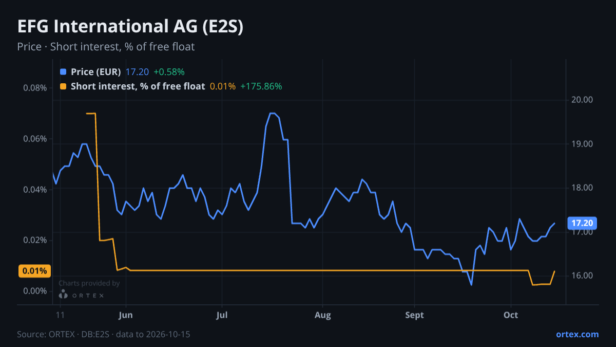This screenshot has width=616, height=347.
Task: Select the Sept label on the time axis
Action: [414, 315]
